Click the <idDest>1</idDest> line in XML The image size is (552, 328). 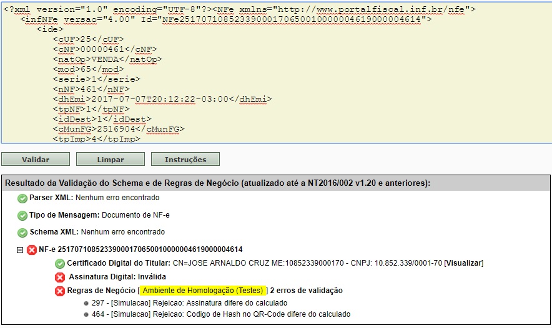102,119
